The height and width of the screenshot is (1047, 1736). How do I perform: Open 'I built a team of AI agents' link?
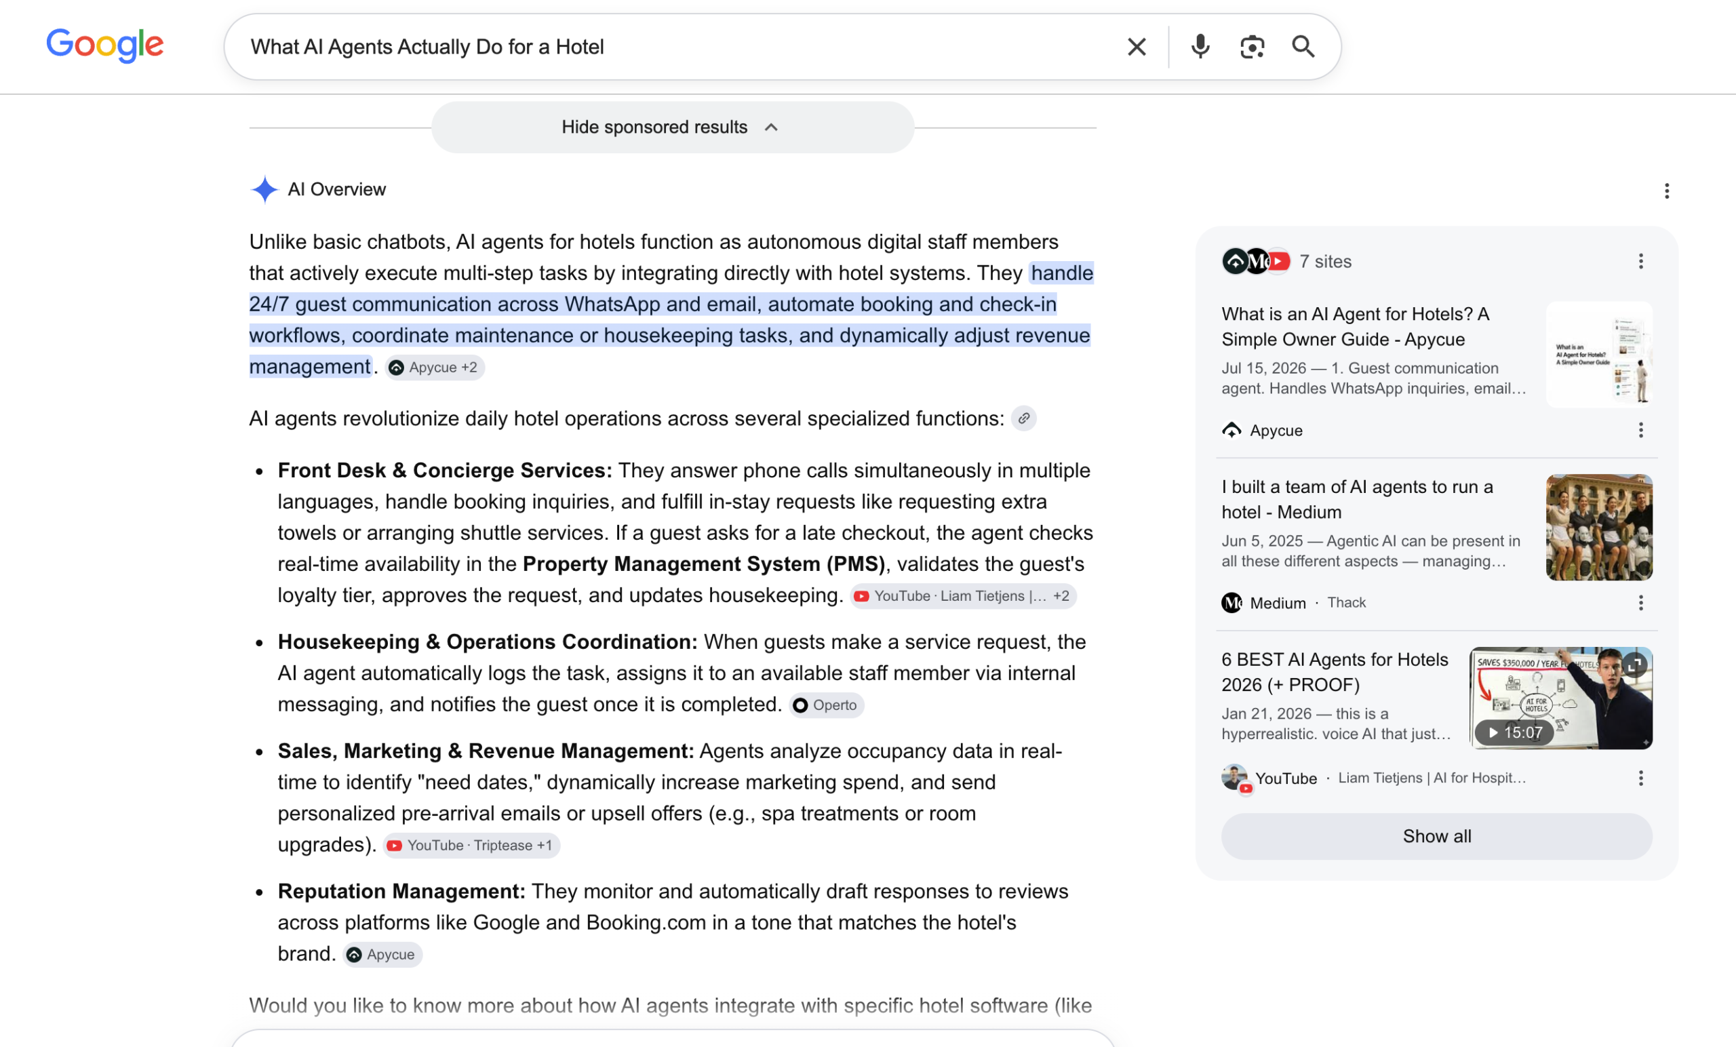(x=1357, y=500)
